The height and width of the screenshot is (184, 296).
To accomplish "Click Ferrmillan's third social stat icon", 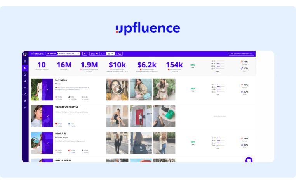I will point(82,97).
